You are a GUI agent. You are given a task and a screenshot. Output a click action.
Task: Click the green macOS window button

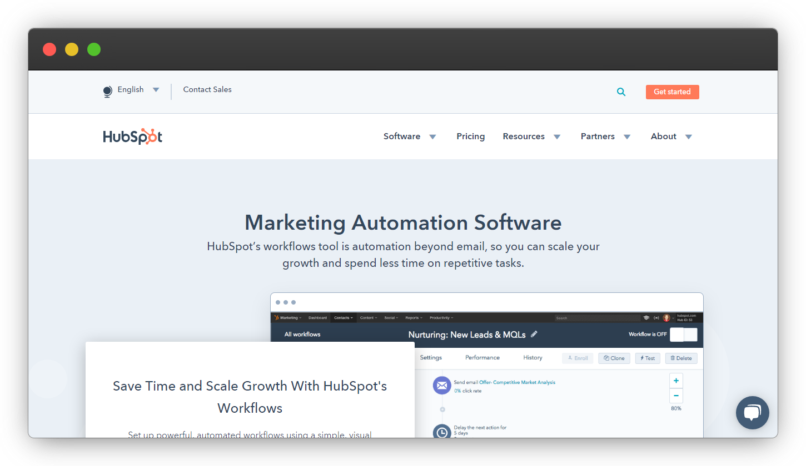[94, 49]
